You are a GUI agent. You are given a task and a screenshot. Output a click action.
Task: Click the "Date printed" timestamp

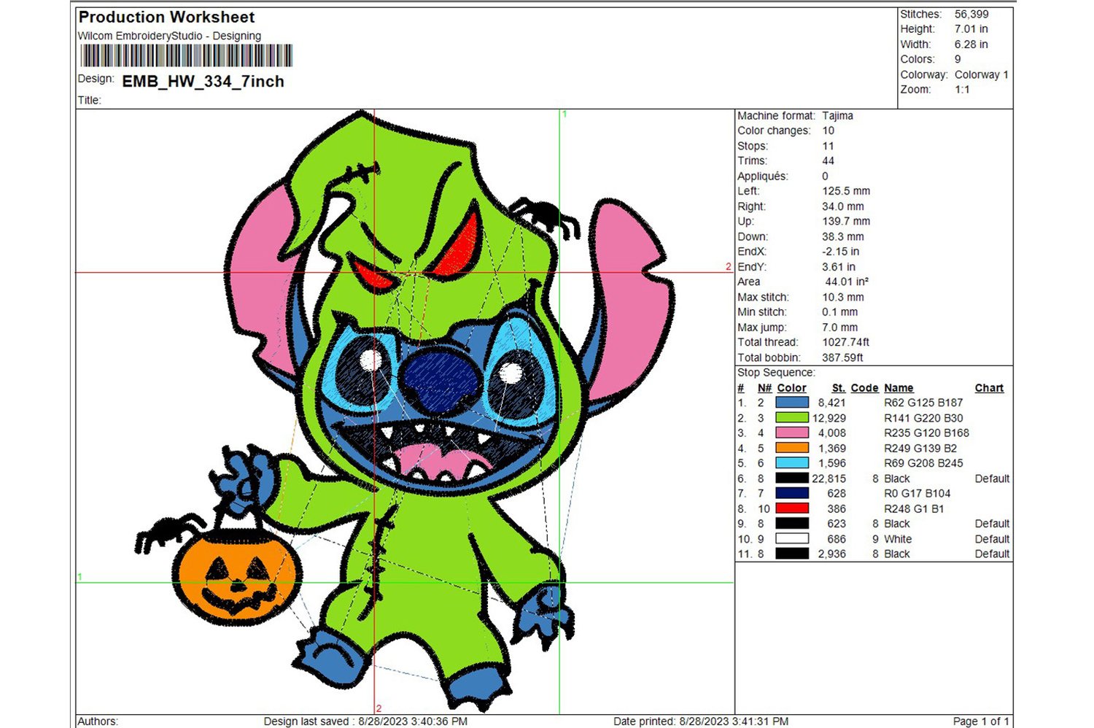click(701, 721)
